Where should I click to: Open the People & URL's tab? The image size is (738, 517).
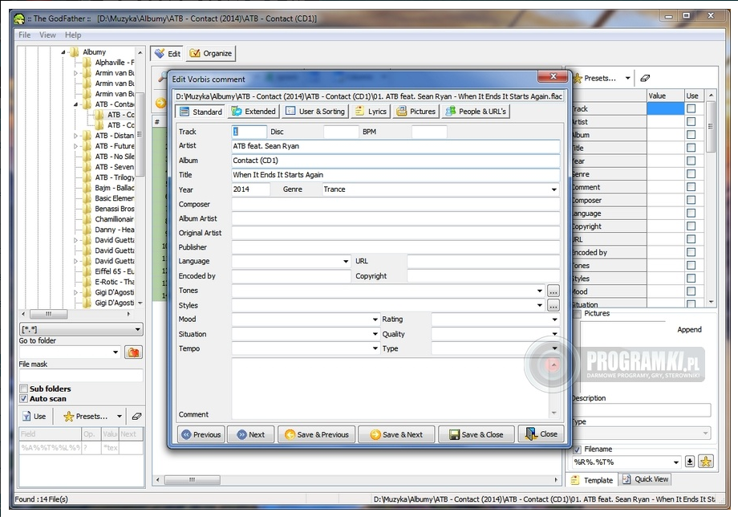tap(476, 111)
